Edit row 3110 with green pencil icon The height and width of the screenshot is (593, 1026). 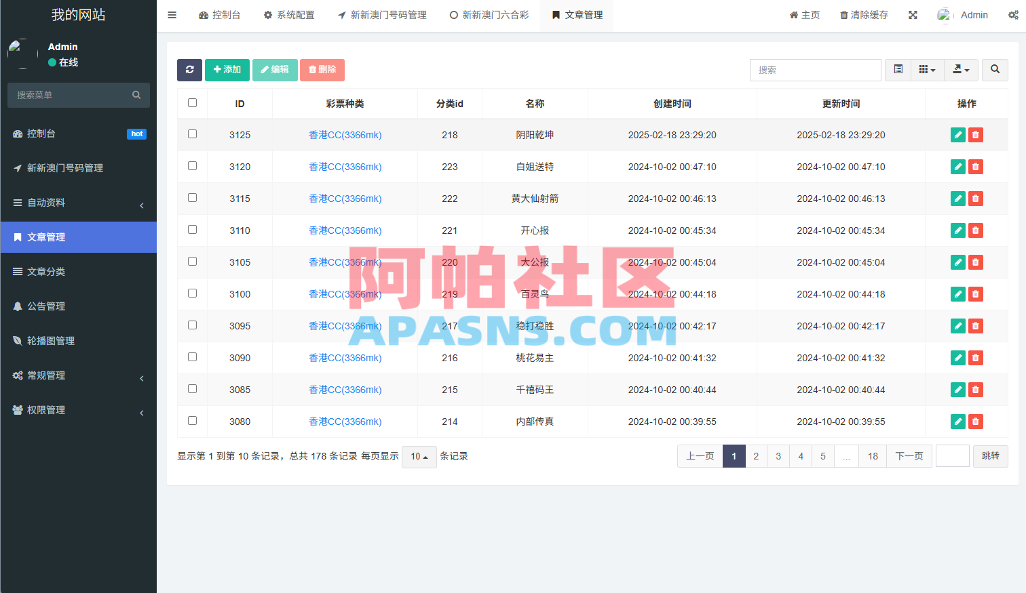pyautogui.click(x=958, y=230)
